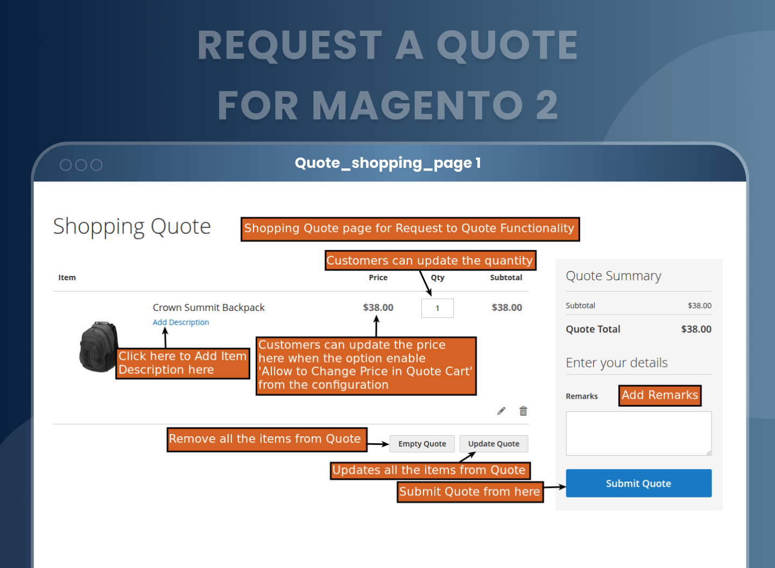Click the first circle in the window header
Image resolution: width=775 pixels, height=568 pixels.
[x=66, y=165]
